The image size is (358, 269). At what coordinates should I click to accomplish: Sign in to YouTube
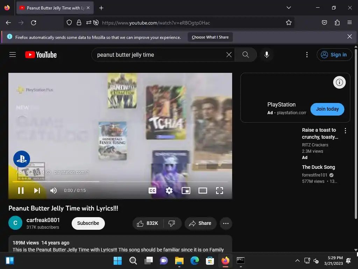[x=334, y=55]
